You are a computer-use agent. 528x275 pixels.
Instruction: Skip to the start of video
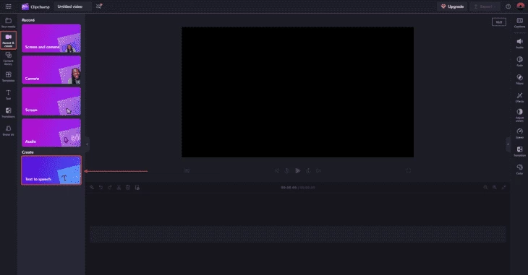coord(277,171)
